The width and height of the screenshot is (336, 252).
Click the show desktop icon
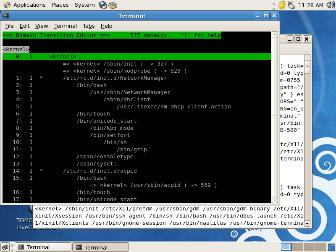pos(5,247)
